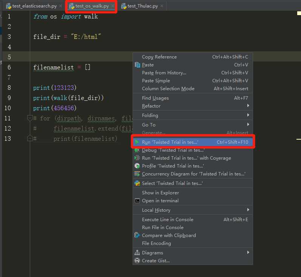Viewport: 301px width, 277px height.
Task: Select Find Usages
Action: (193, 98)
